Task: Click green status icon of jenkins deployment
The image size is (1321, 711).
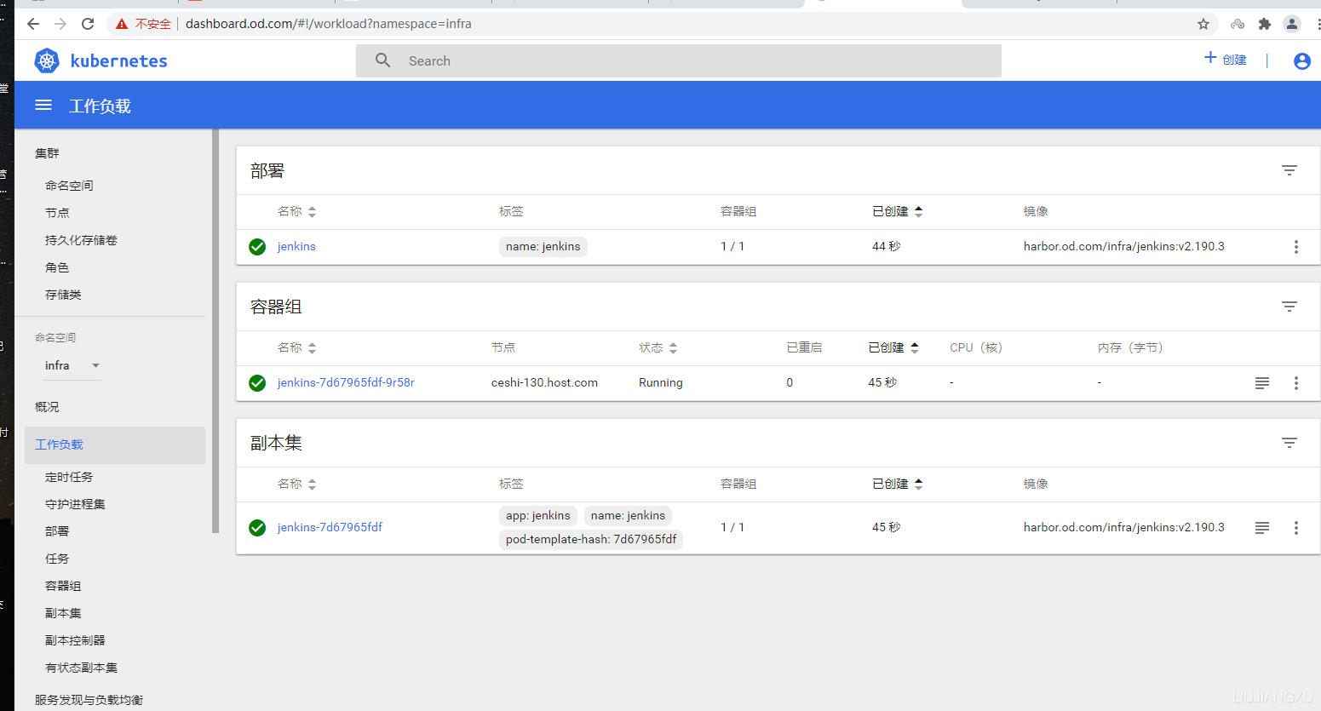Action: pos(257,247)
